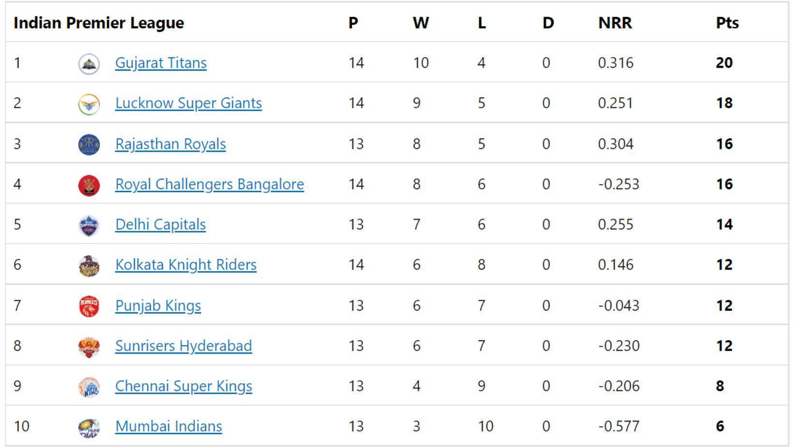Open the Lucknow Super Giants link

(189, 103)
